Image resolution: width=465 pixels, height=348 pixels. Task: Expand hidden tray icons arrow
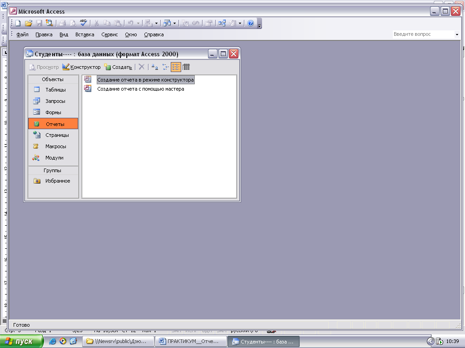click(x=430, y=342)
